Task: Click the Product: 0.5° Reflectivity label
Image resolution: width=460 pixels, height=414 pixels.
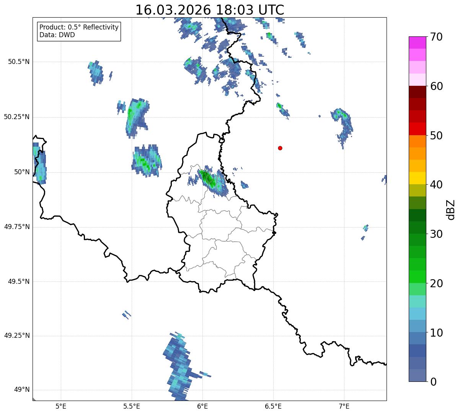Action: pyautogui.click(x=79, y=28)
